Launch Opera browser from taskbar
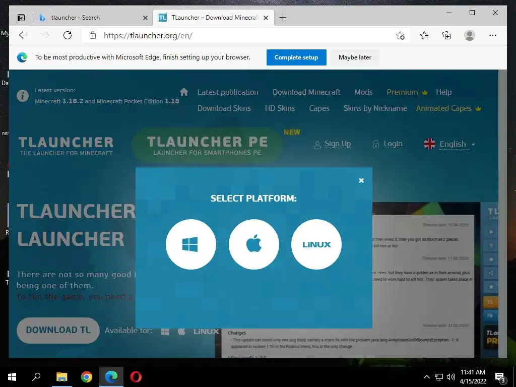Screen dimensions: 516x387 (x=136, y=377)
